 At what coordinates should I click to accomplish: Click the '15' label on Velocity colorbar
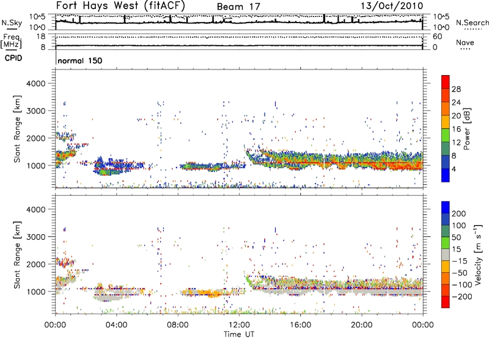click(457, 250)
